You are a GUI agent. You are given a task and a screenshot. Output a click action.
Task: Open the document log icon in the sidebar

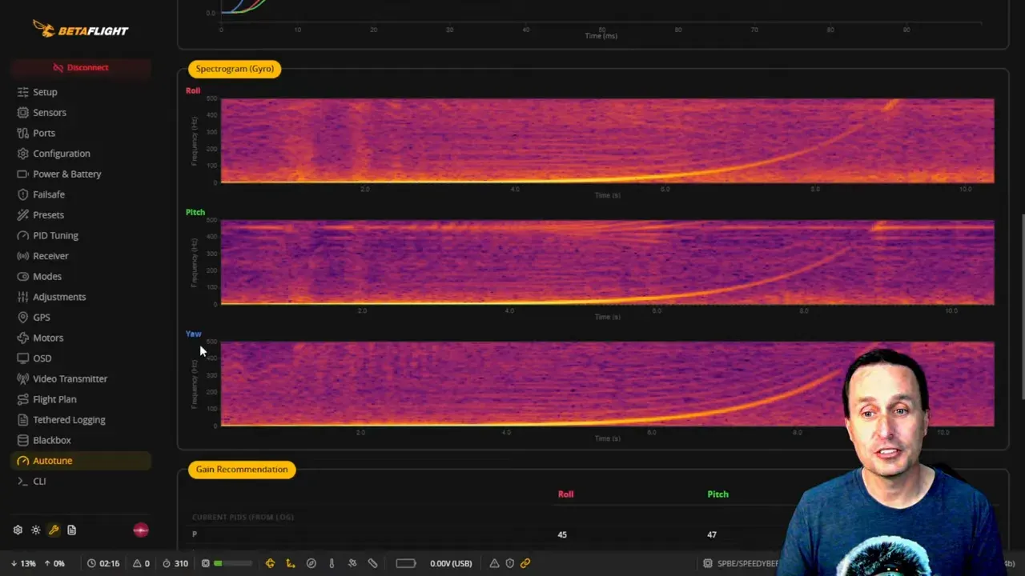[71, 530]
